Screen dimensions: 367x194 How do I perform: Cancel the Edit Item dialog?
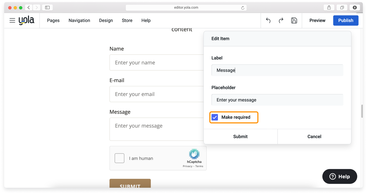click(314, 136)
